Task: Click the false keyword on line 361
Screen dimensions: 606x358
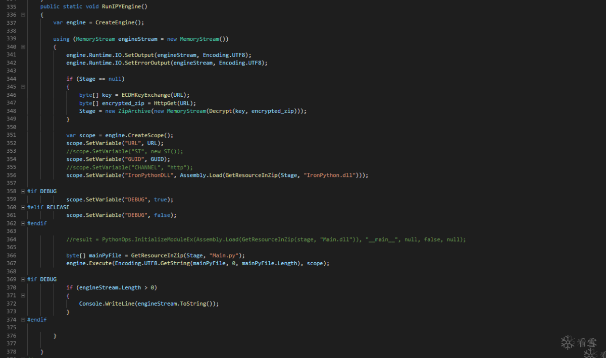Action: (x=162, y=215)
